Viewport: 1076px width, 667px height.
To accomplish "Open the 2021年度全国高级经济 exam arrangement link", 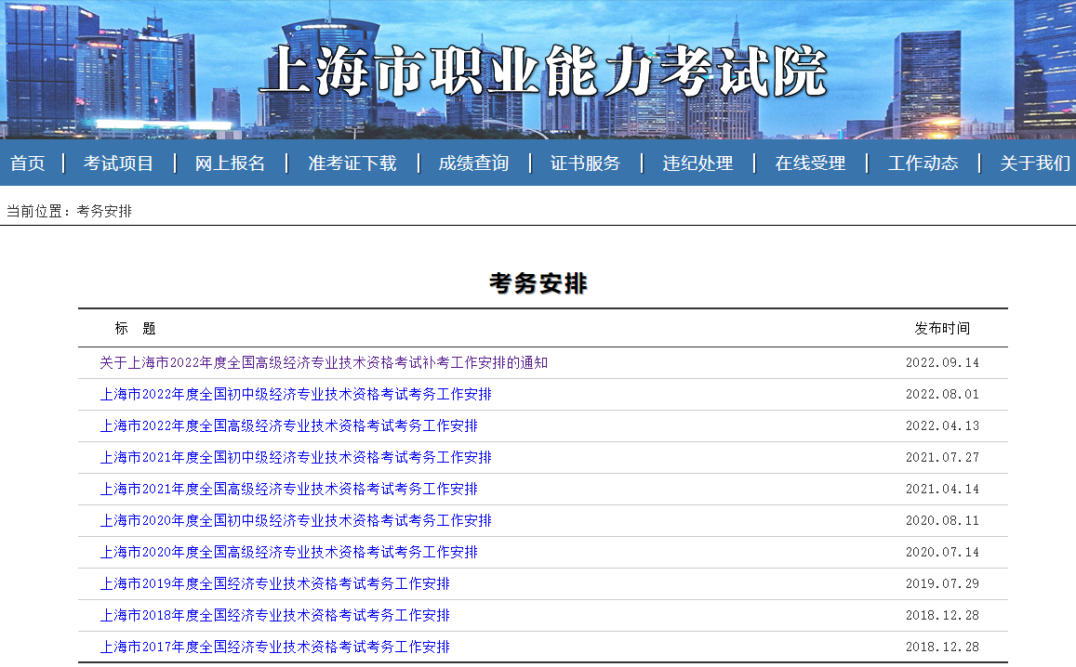I will 288,489.
